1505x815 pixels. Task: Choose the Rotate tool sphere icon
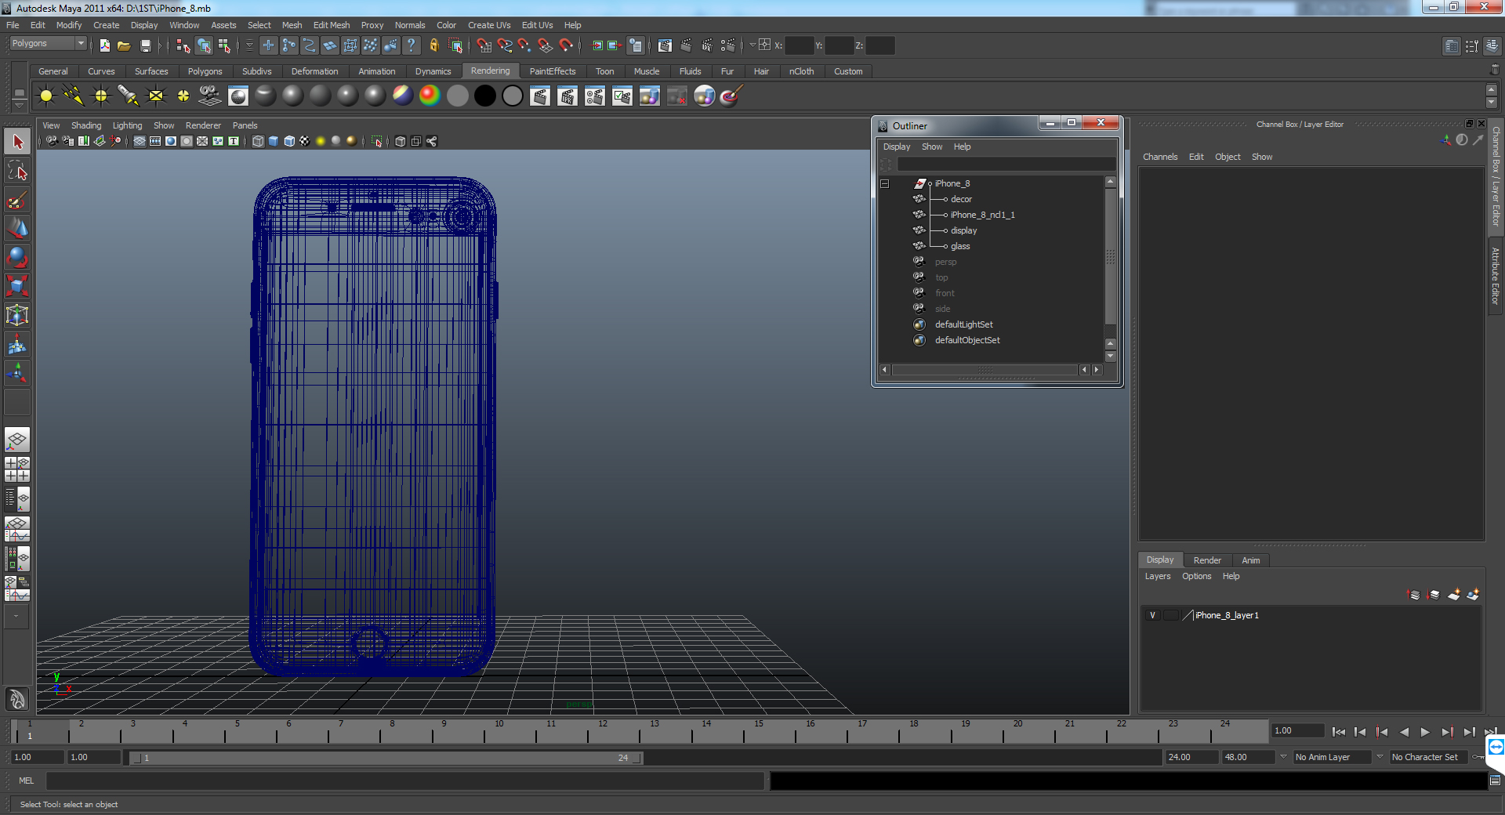pos(17,257)
